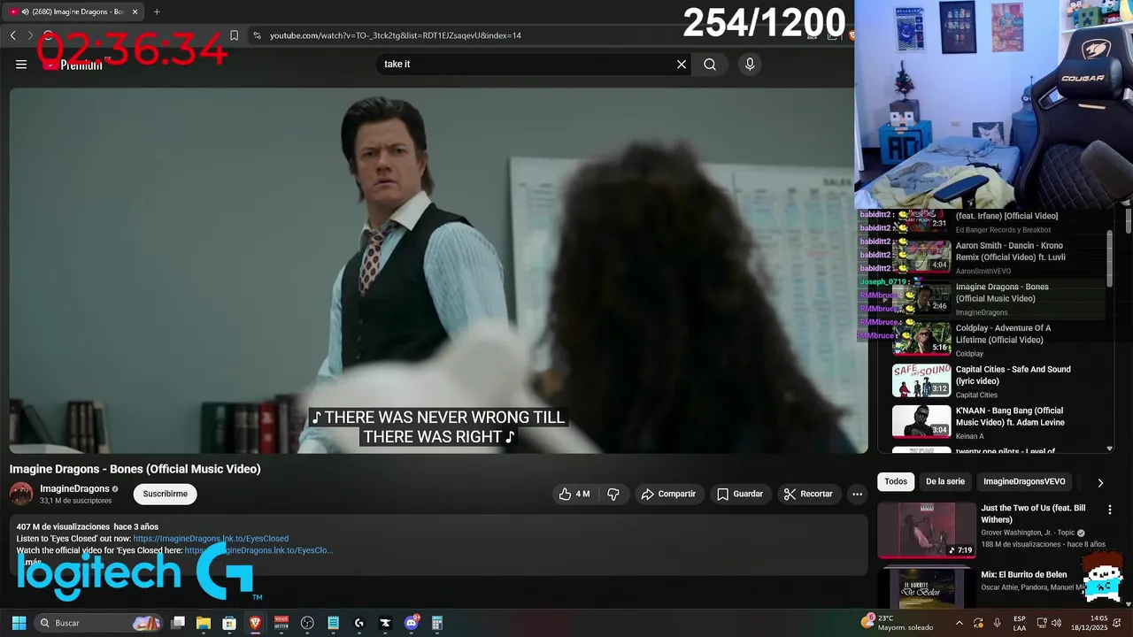Click the Compartir share button
The height and width of the screenshot is (637, 1133).
(668, 494)
